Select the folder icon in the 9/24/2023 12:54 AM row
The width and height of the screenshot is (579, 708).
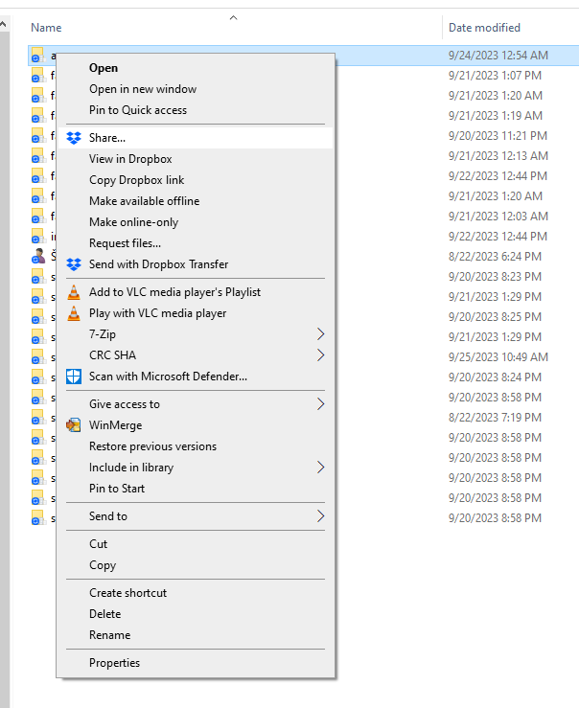(38, 55)
